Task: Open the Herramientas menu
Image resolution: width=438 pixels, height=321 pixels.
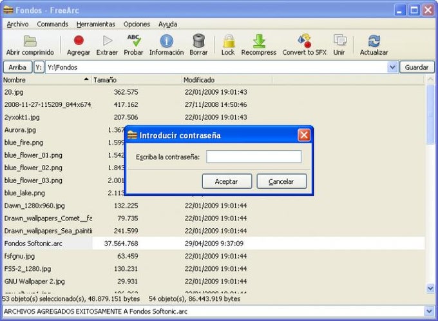Action: click(x=96, y=24)
